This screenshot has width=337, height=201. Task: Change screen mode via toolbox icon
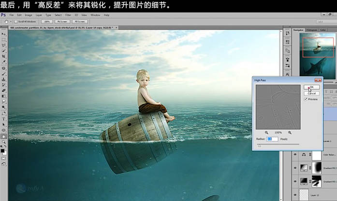point(4,164)
